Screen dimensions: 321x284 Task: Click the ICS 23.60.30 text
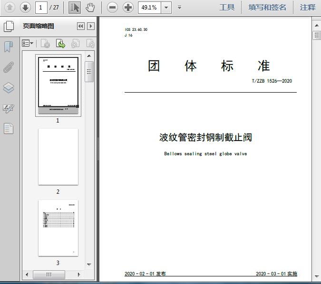[136, 29]
